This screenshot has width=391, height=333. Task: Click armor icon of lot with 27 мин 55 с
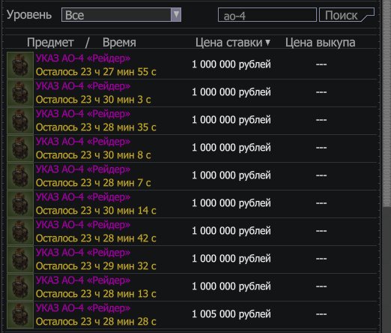[x=20, y=65]
